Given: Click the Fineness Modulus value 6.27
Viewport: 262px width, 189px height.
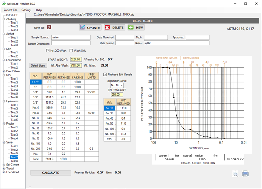Looking at the screenshot, I should coord(100,173).
